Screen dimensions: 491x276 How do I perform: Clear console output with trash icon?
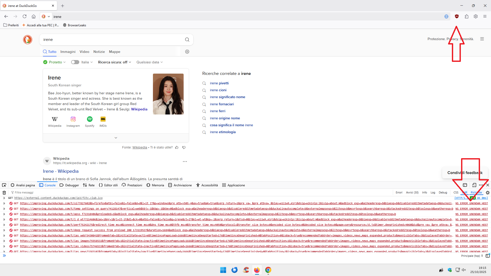[4, 192]
